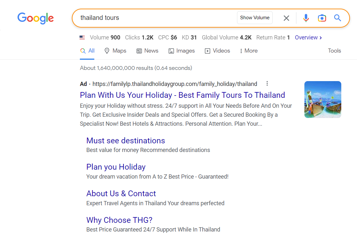Switch to the News tab
The height and width of the screenshot is (244, 357).
(x=148, y=51)
